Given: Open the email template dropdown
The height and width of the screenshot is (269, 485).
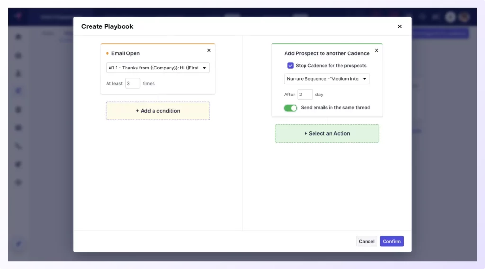Looking at the screenshot, I should tap(158, 68).
